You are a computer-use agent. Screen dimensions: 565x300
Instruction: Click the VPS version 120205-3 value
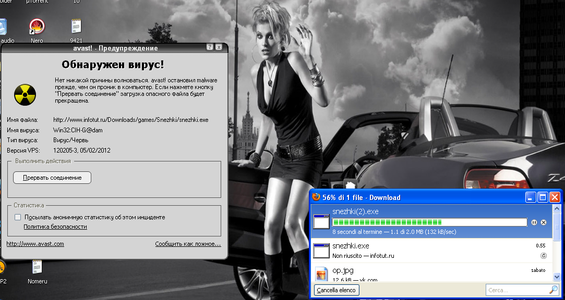point(82,151)
